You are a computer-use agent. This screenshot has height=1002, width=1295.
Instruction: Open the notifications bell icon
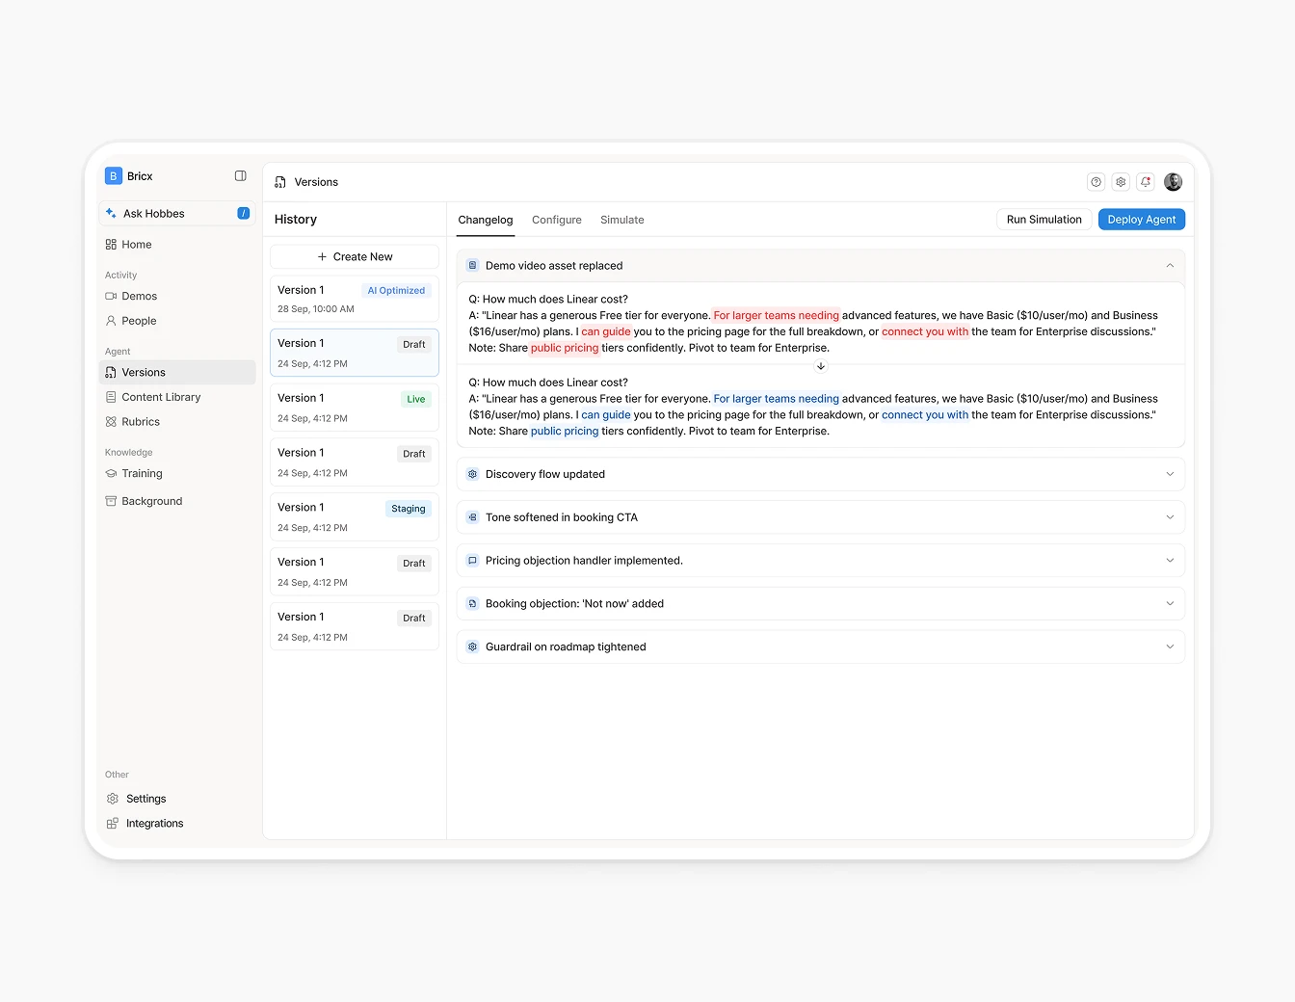click(x=1146, y=182)
